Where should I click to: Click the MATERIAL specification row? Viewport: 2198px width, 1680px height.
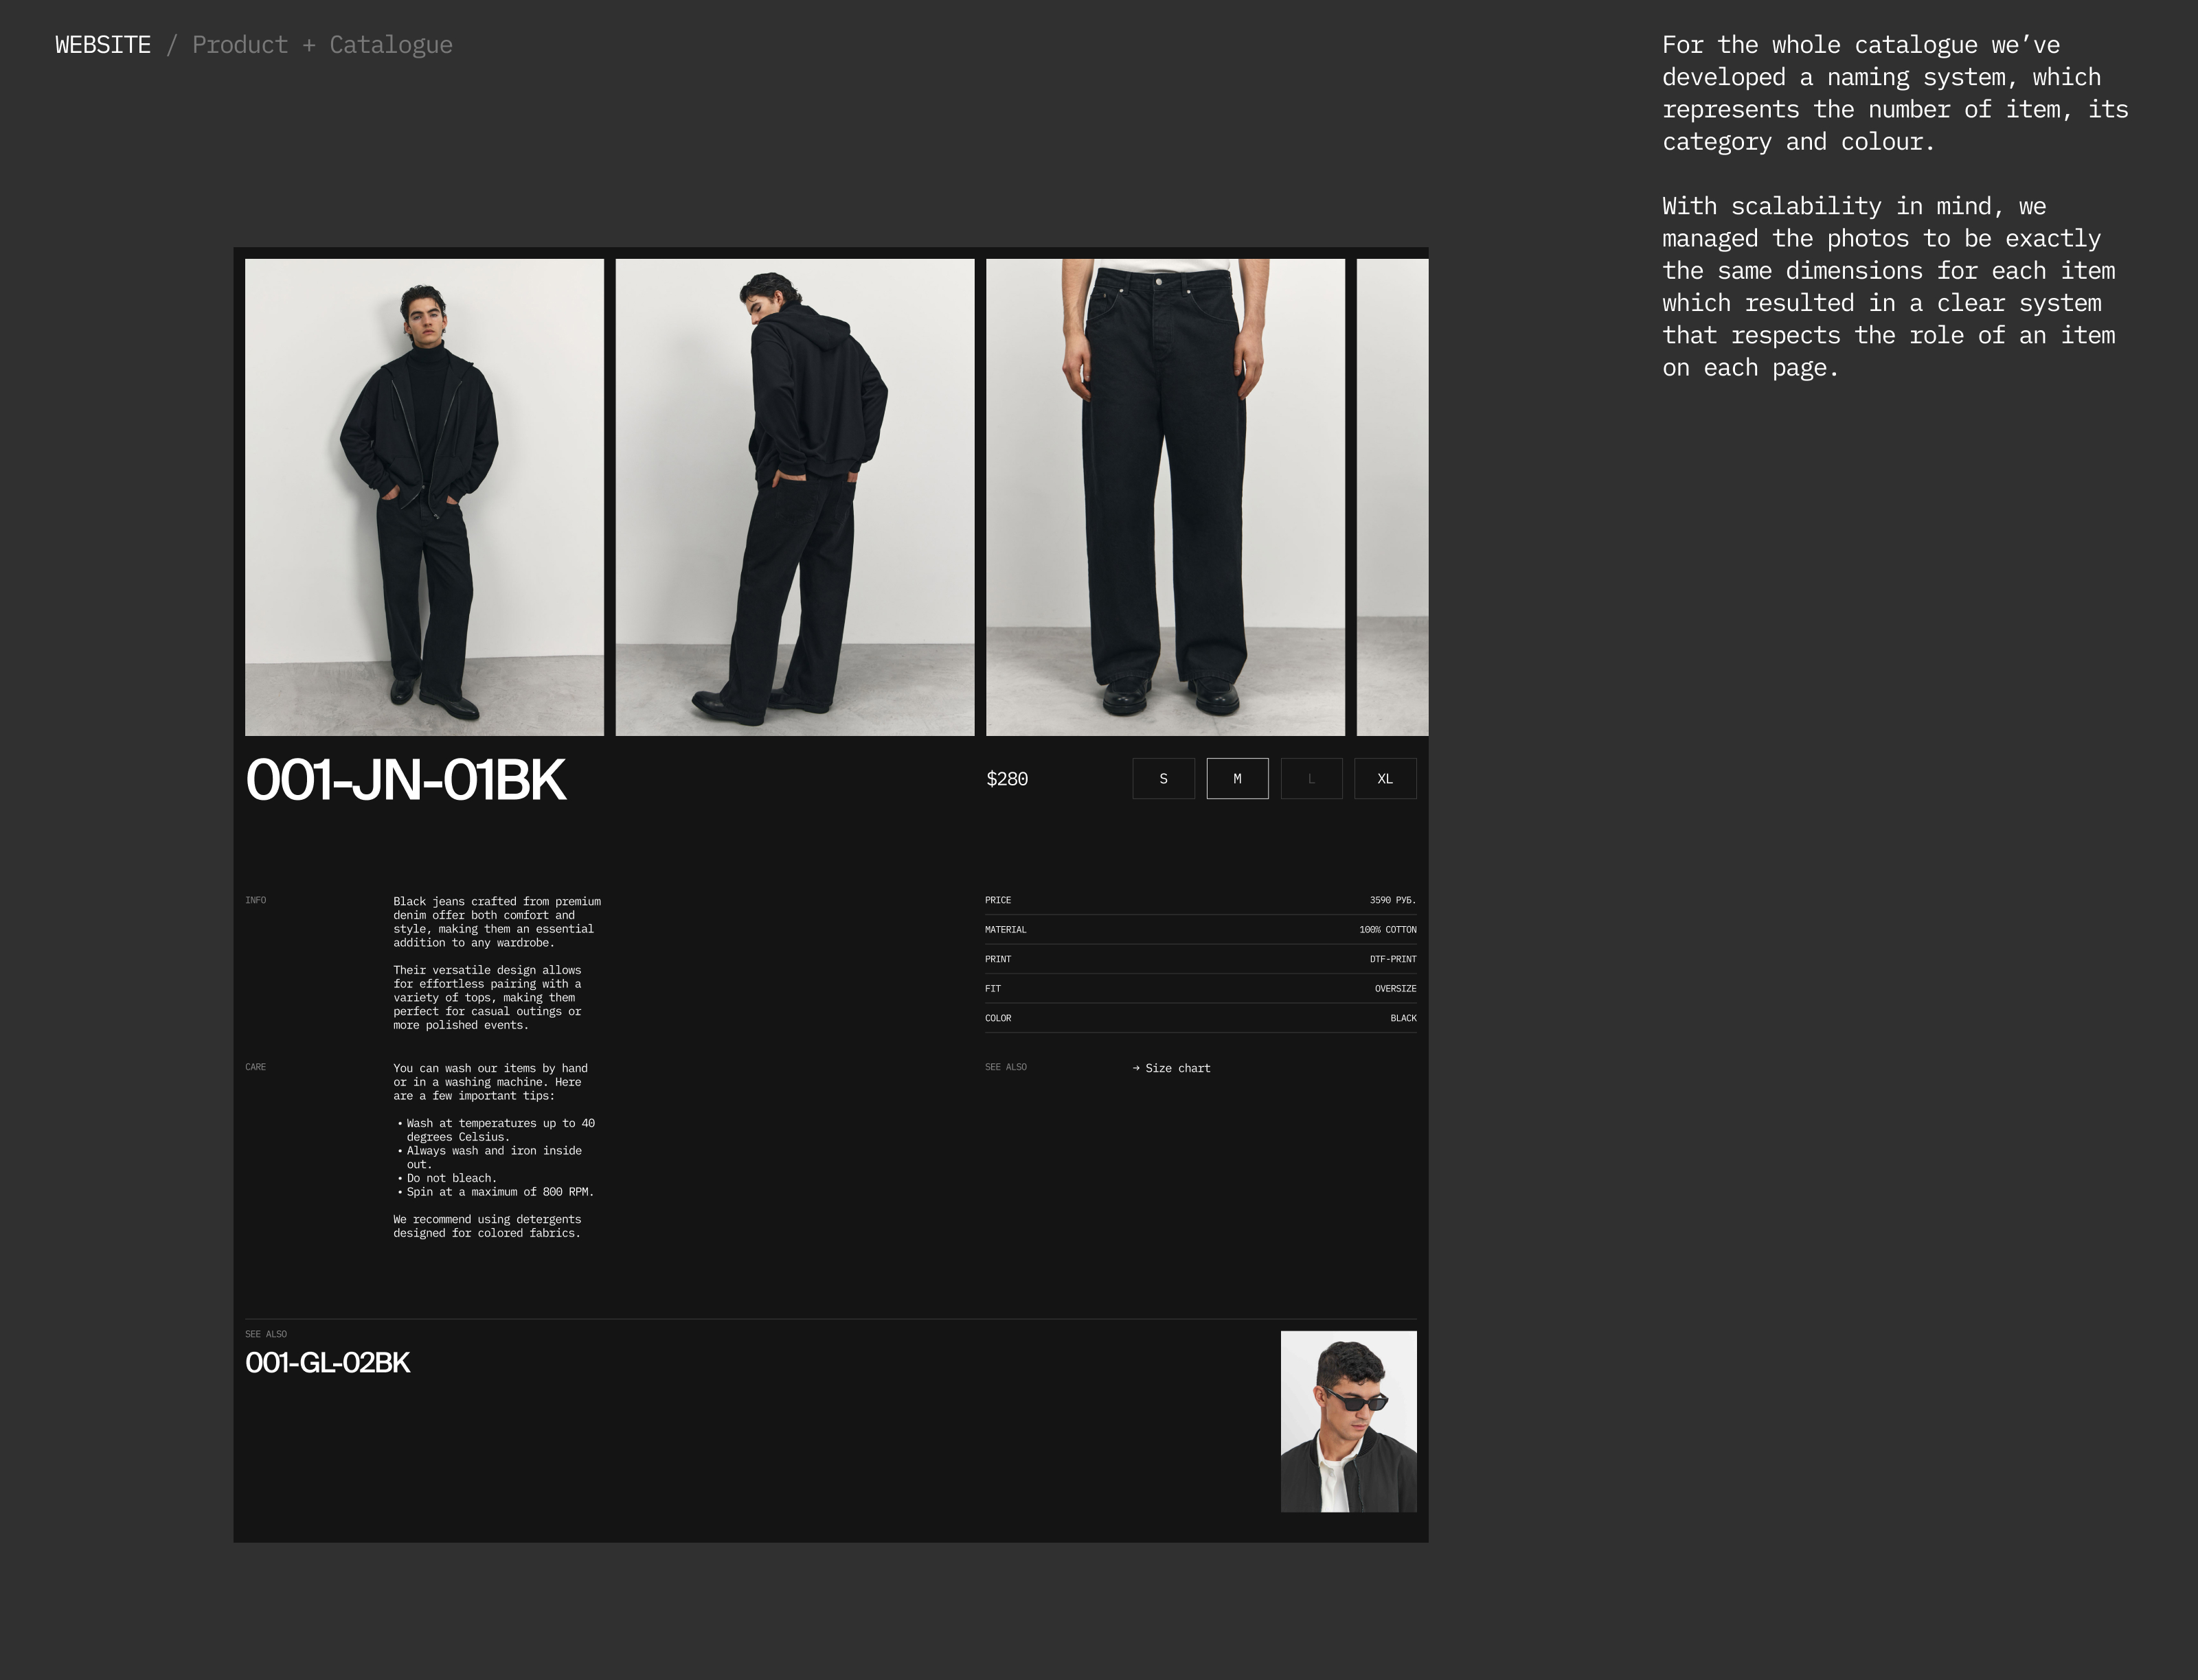click(x=1199, y=930)
